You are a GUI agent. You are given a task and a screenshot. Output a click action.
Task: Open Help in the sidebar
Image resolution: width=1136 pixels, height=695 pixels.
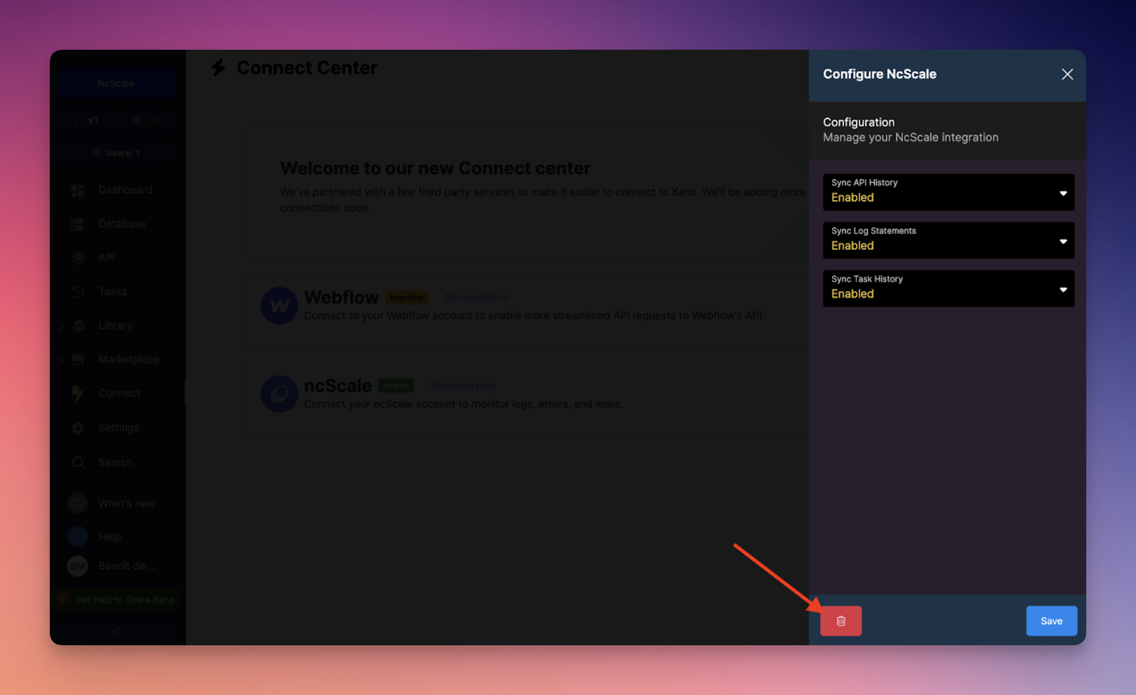pos(109,536)
